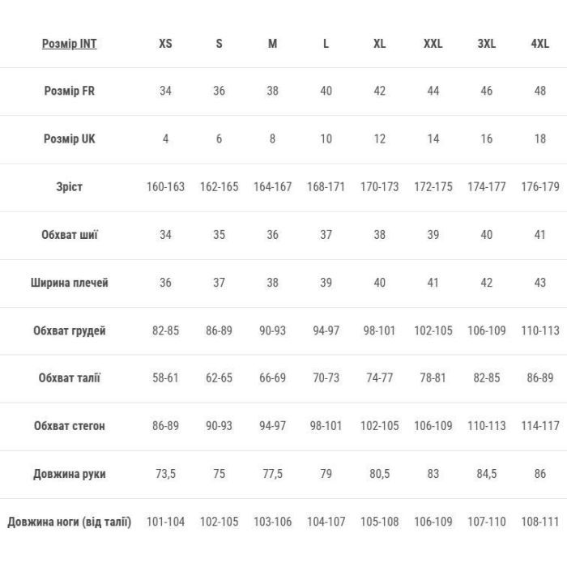Click the UK size value 10 for L

click(x=326, y=139)
